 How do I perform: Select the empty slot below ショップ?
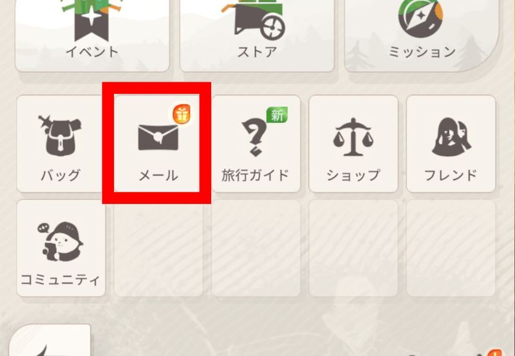point(353,248)
